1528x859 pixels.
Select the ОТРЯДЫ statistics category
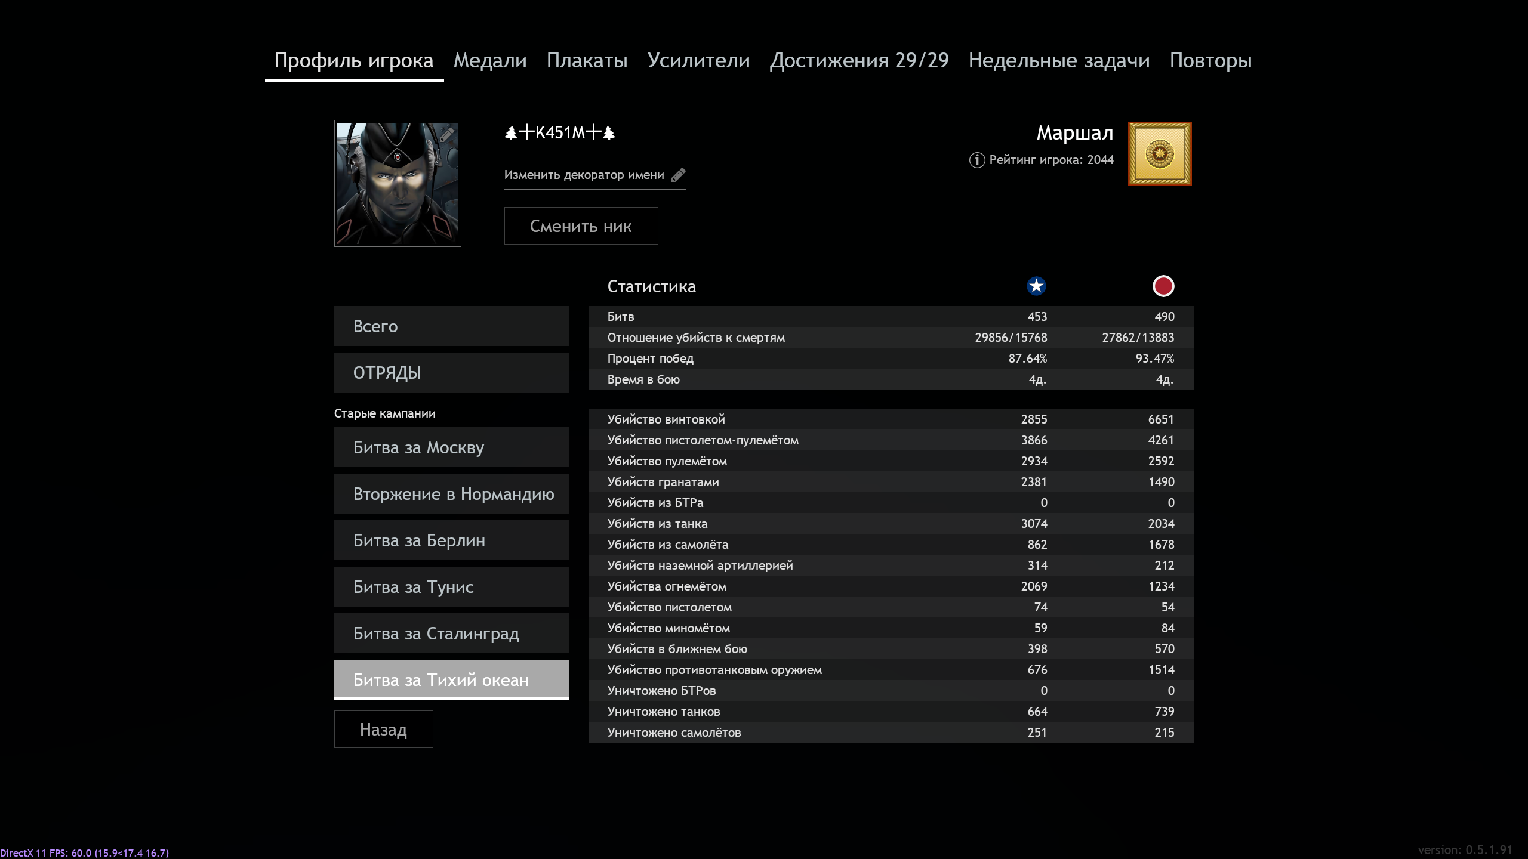(x=451, y=373)
